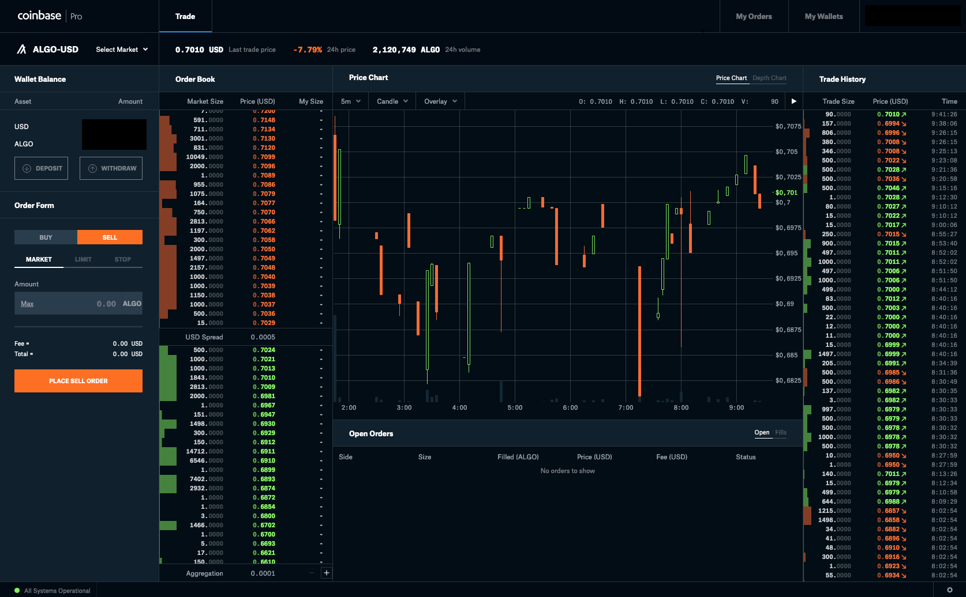The image size is (966, 597).
Task: Click the green All Systems Operational indicator
Action: pyautogui.click(x=17, y=590)
